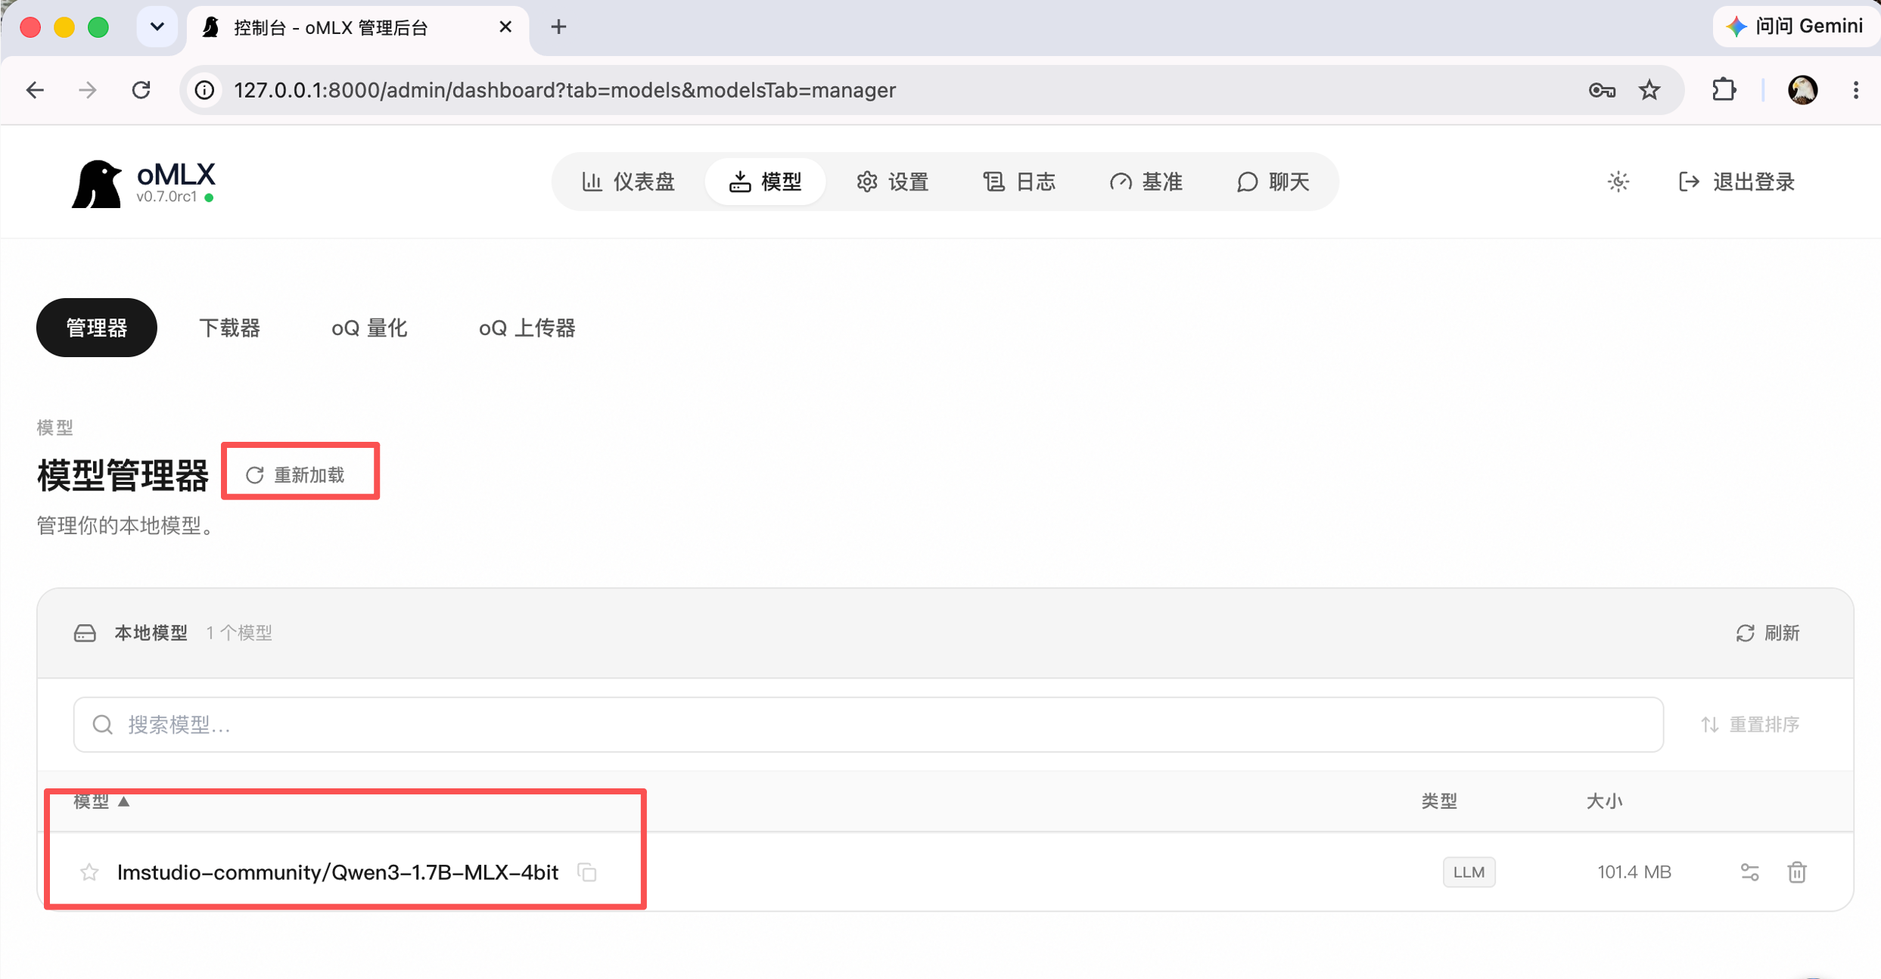Star the Qwen3-1.7B-MLX-4bit model
This screenshot has width=1881, height=979.
click(x=89, y=872)
